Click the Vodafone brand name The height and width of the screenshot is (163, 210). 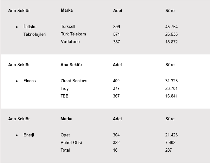[x=70, y=42]
